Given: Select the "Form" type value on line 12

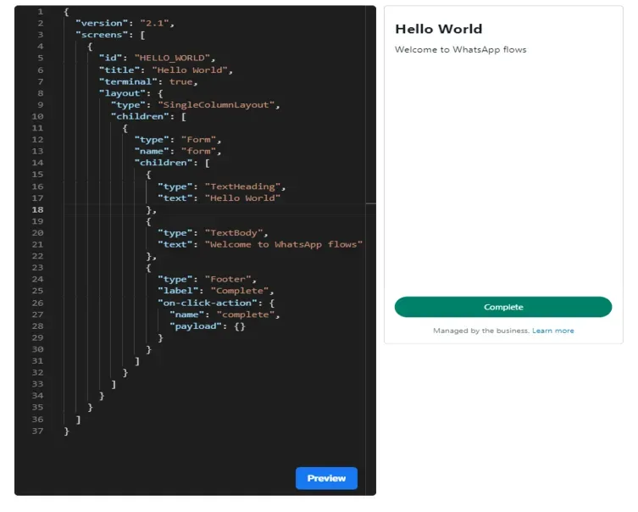Looking at the screenshot, I should click(x=198, y=140).
